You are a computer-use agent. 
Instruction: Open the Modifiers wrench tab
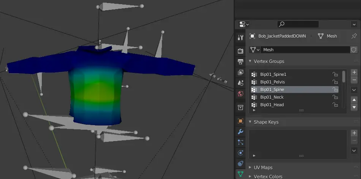tap(241, 132)
